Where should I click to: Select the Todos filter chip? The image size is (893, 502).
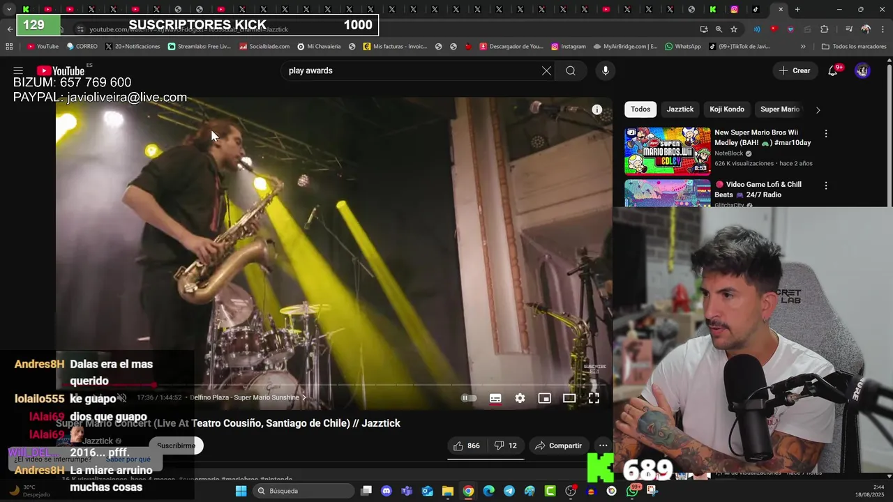640,109
